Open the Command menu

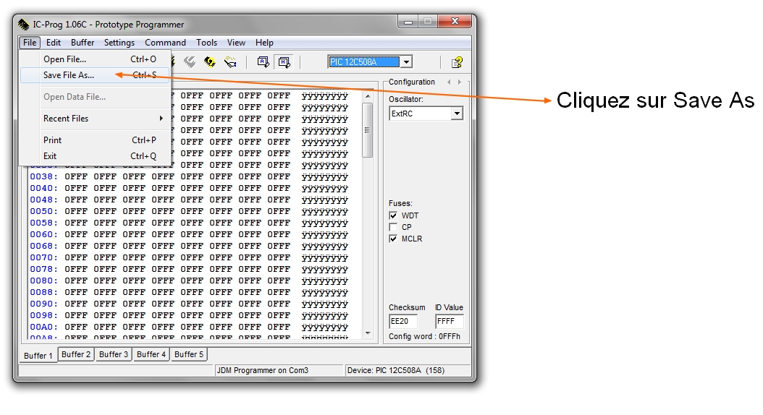[166, 42]
